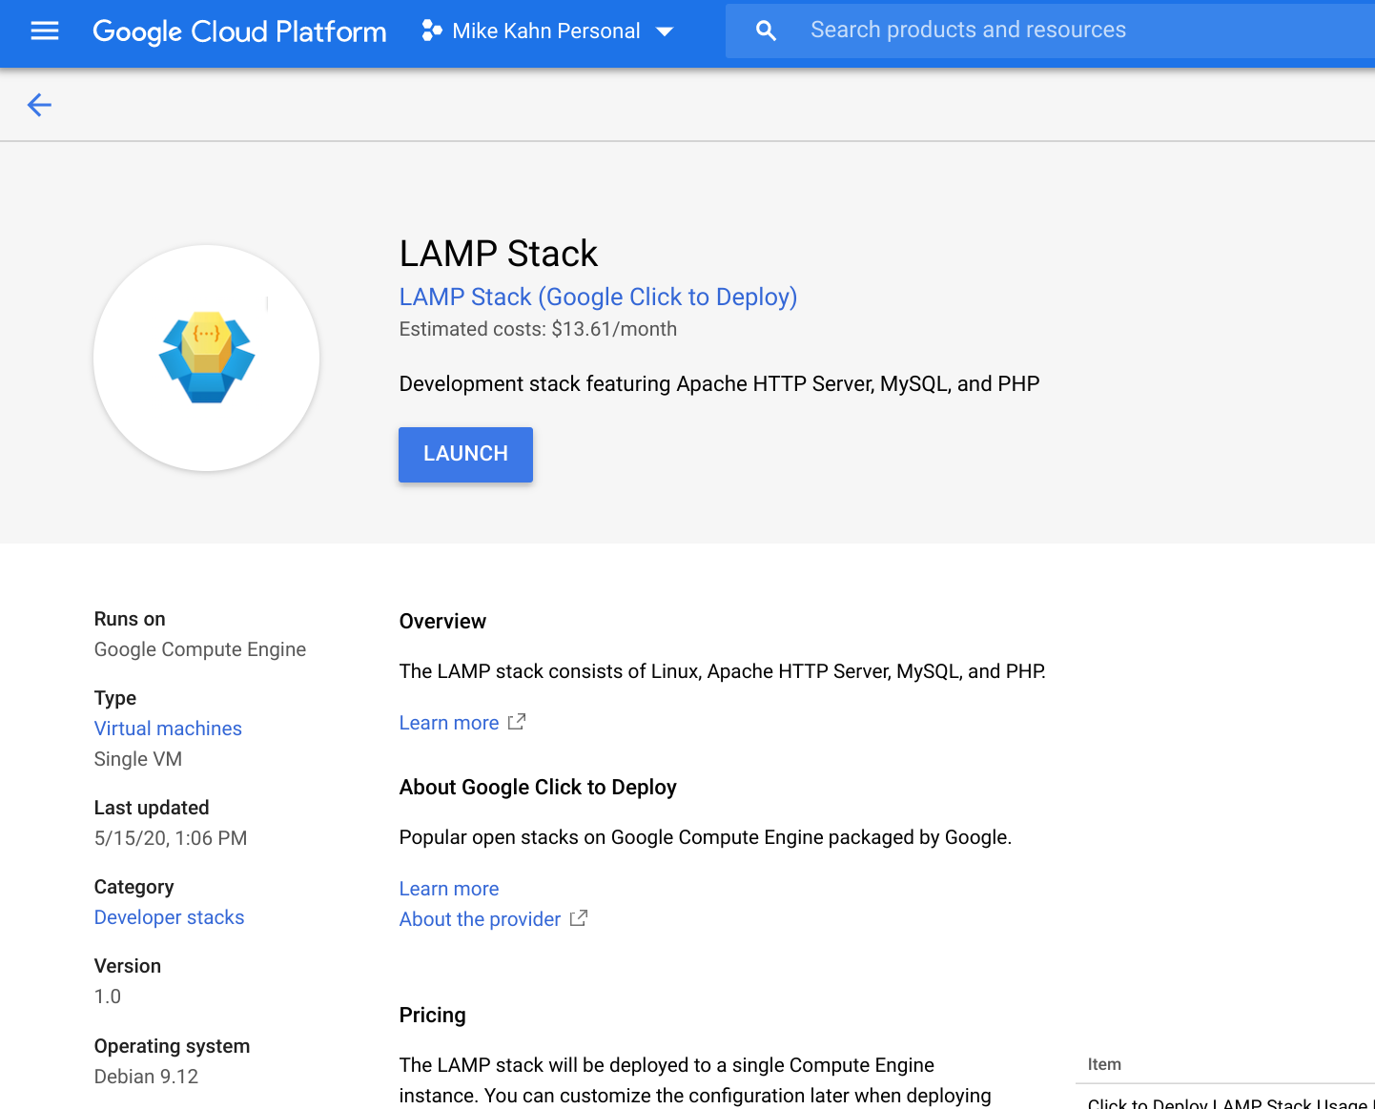Screen dimensions: 1375x1109
Task: Go back using the left arrow
Action: point(39,105)
